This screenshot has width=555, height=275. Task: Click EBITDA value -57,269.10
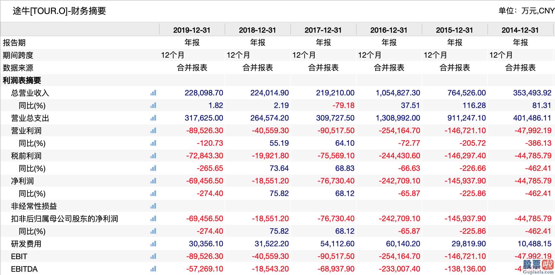pos(205,269)
